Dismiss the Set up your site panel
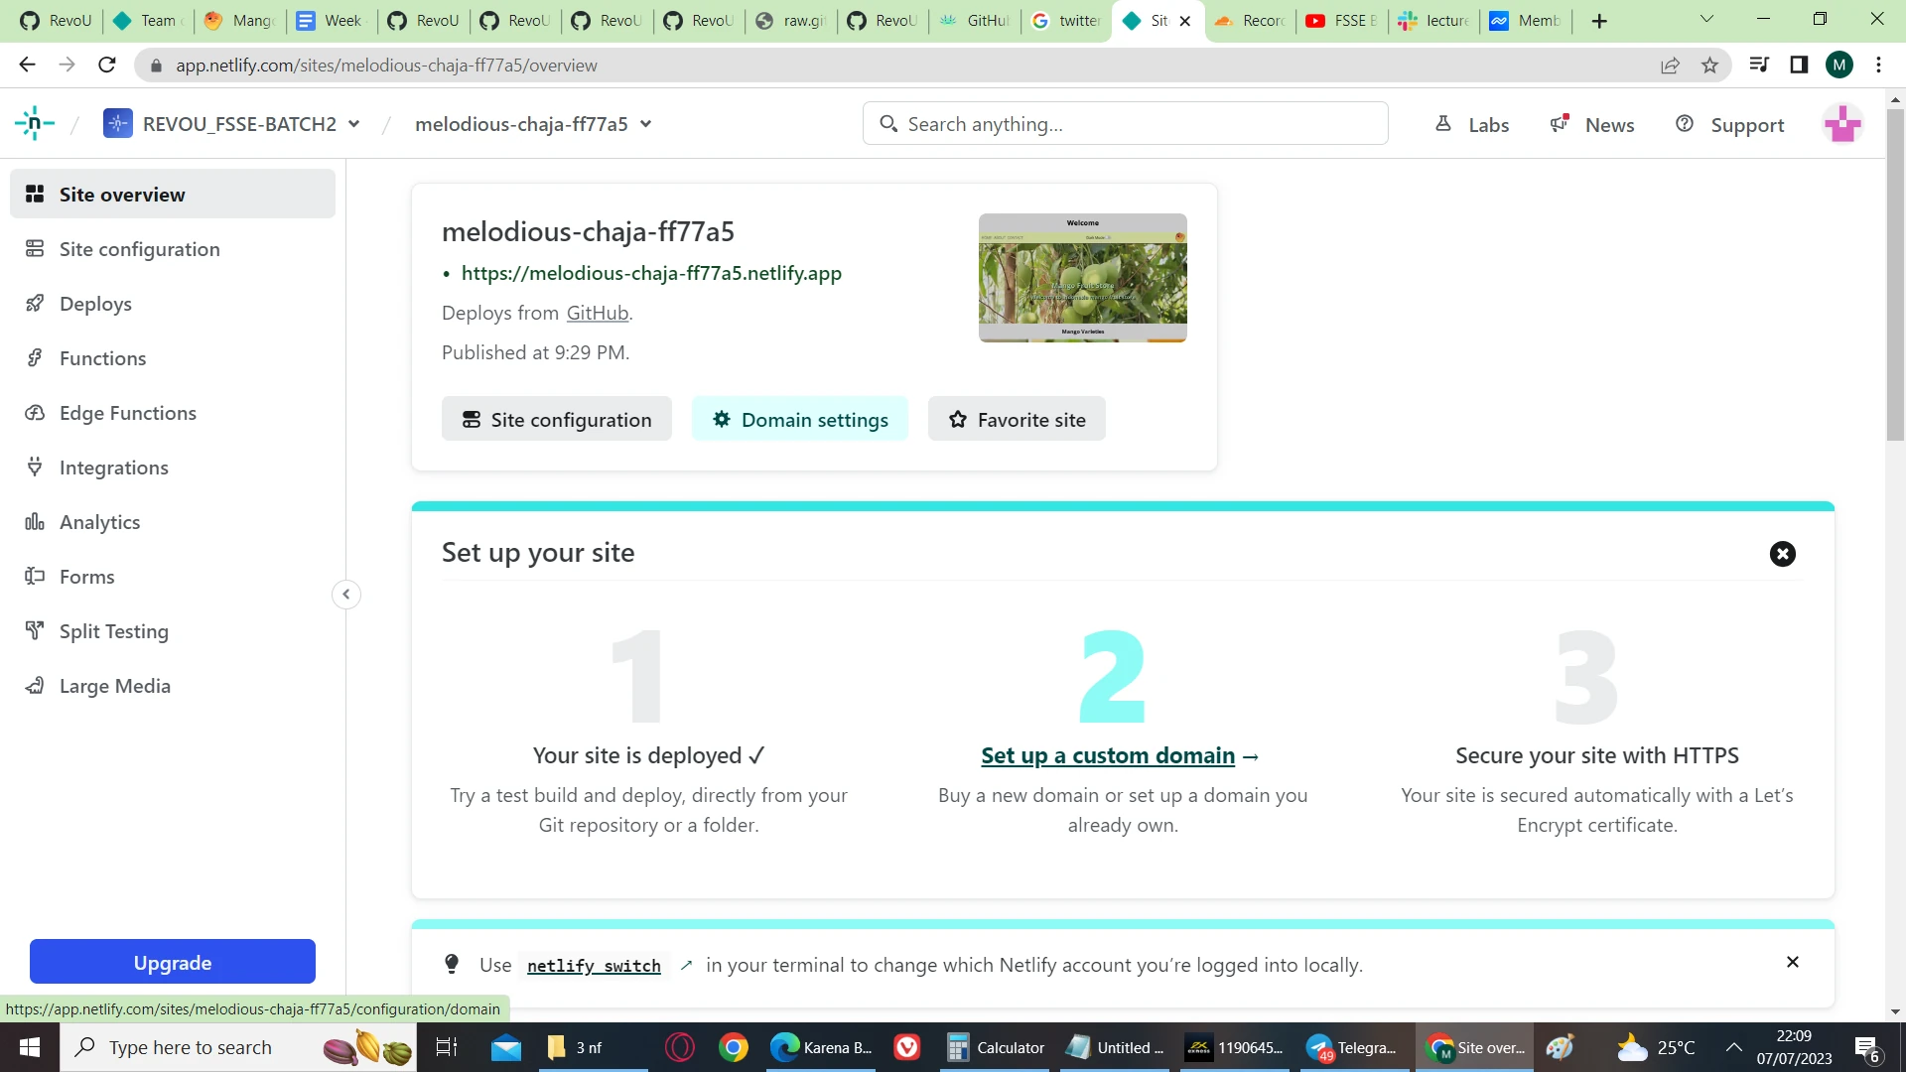 (1782, 554)
